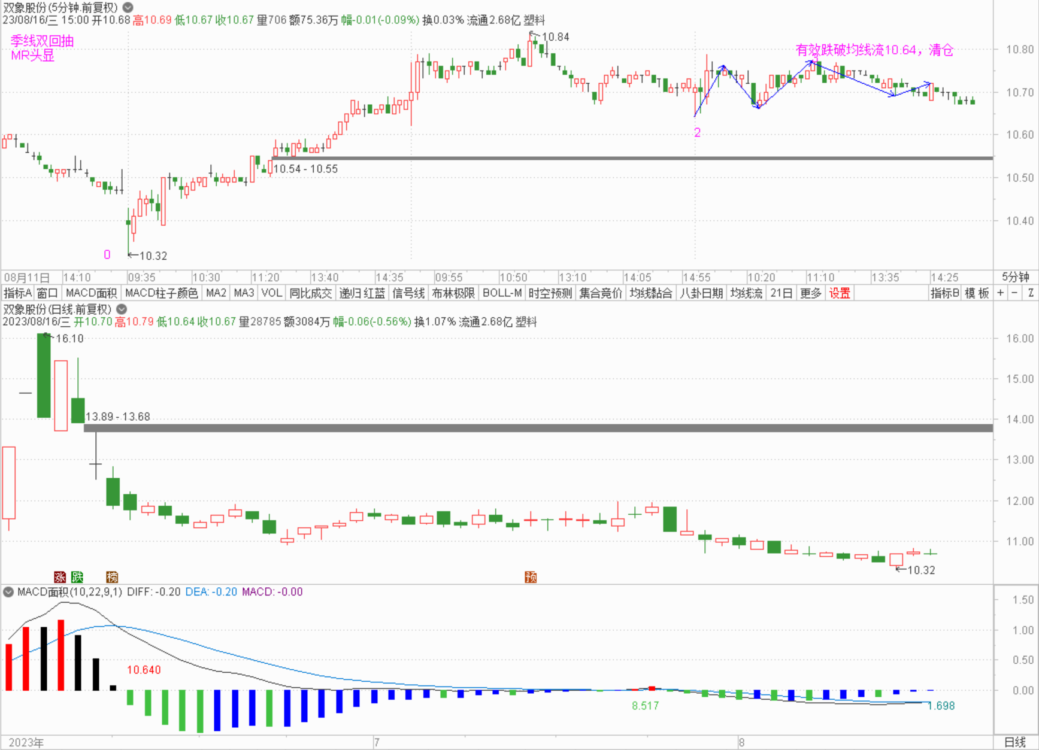Click the 5分钟 period selector
The height and width of the screenshot is (750, 1039).
click(x=1015, y=277)
